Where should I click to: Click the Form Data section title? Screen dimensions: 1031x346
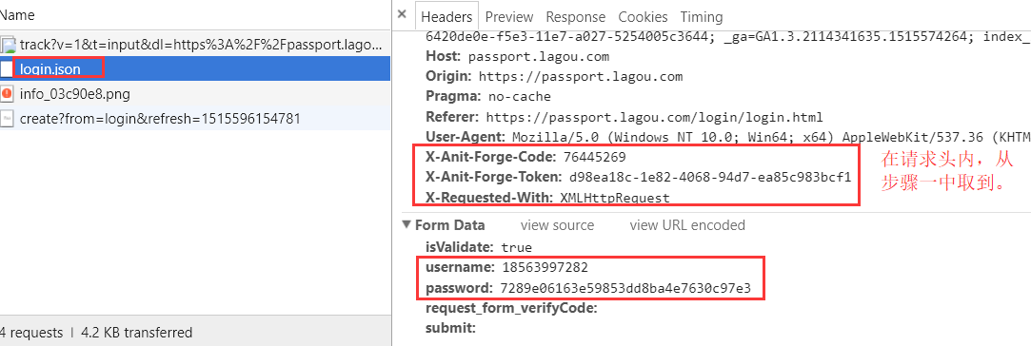tap(449, 225)
